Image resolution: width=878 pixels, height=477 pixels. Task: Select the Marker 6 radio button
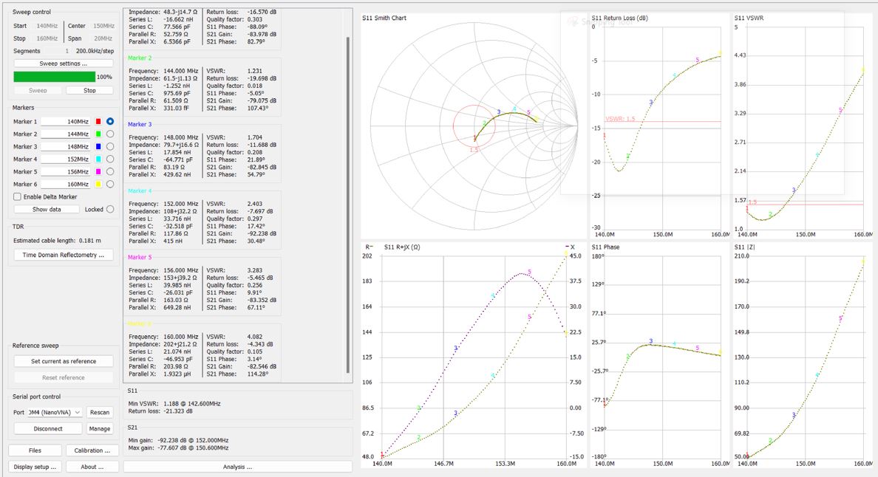click(x=109, y=184)
